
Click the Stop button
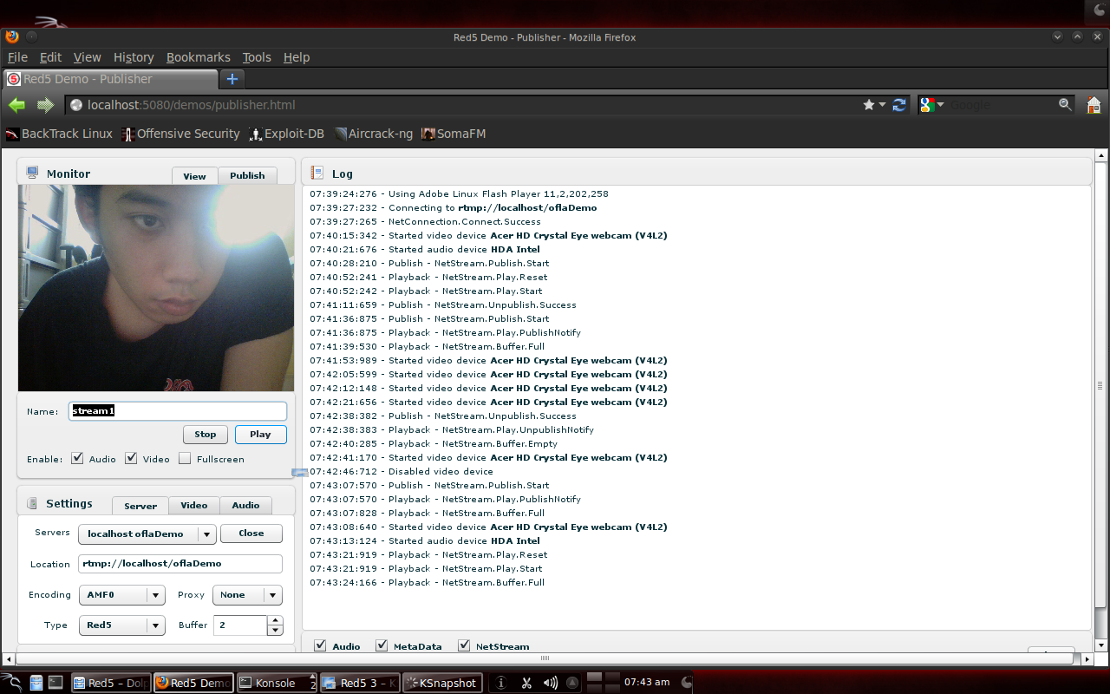tap(206, 435)
